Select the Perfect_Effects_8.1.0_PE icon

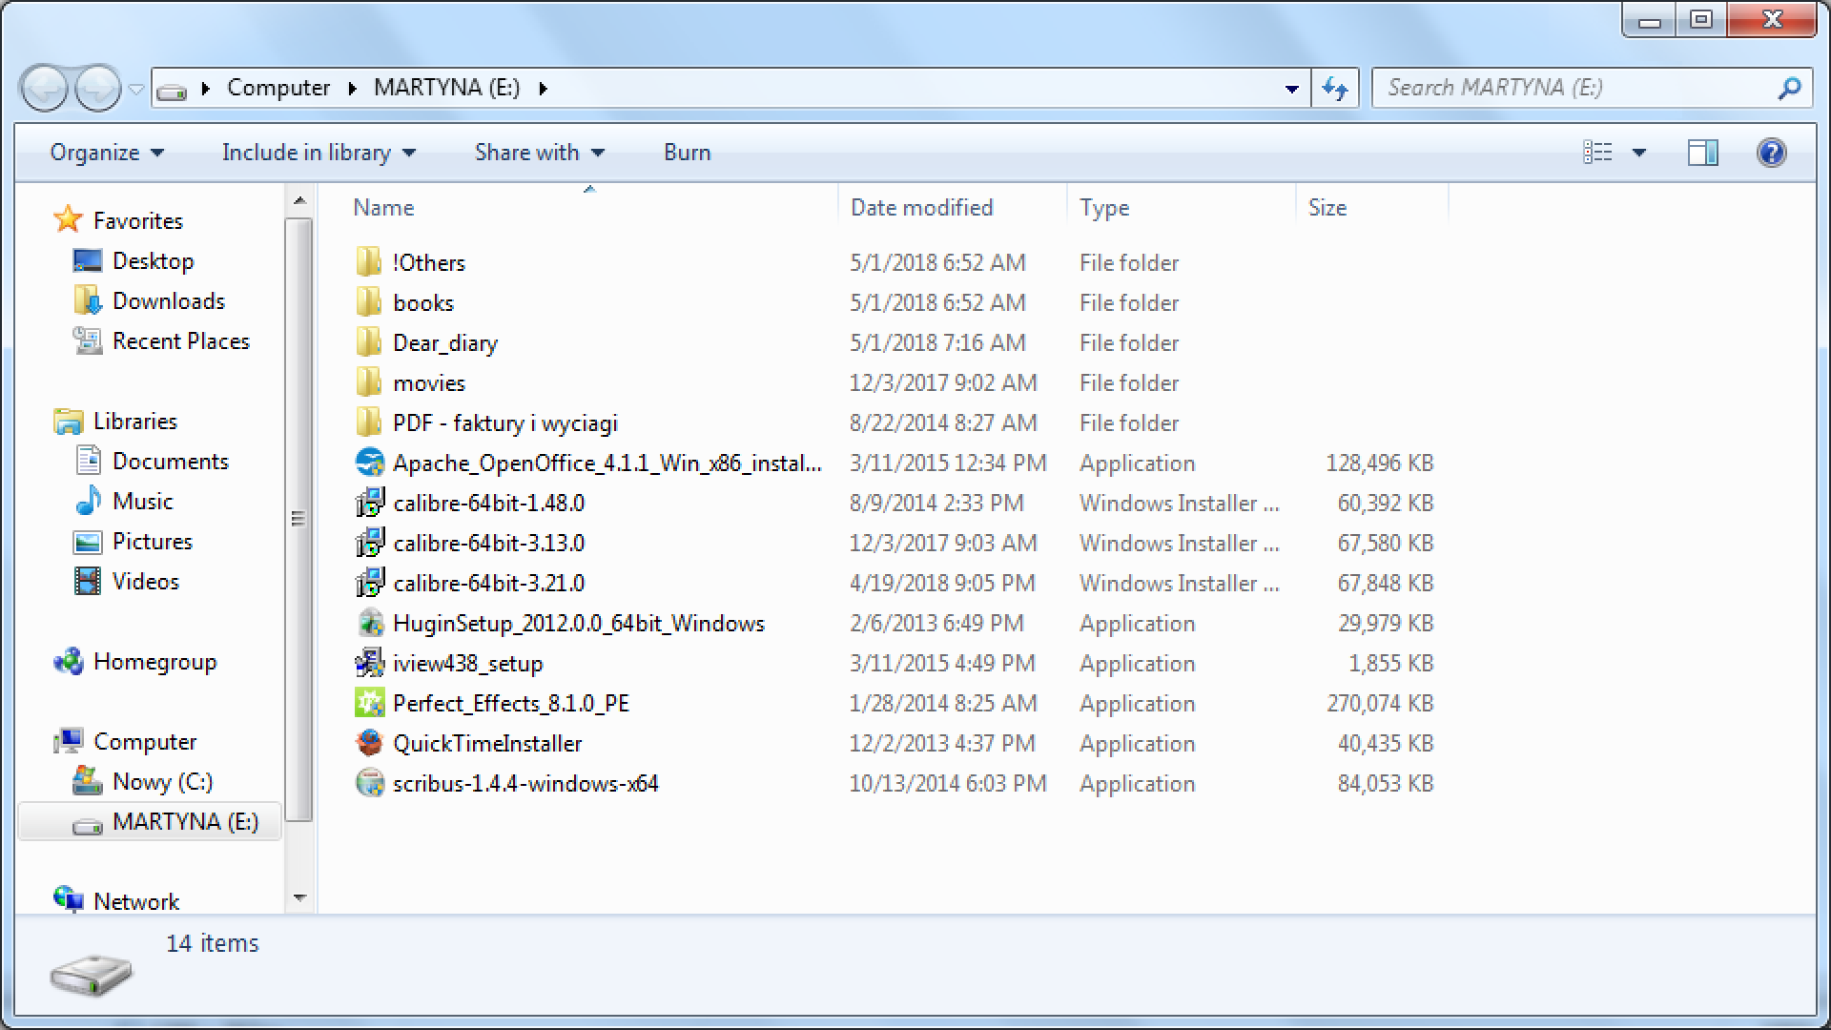(369, 703)
